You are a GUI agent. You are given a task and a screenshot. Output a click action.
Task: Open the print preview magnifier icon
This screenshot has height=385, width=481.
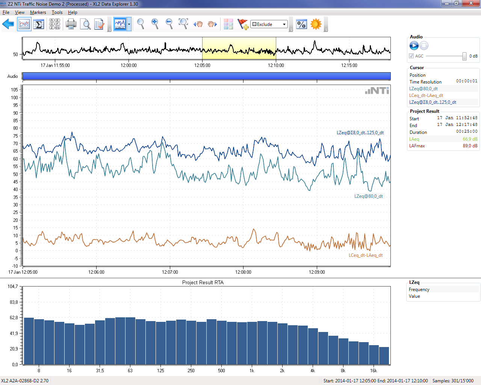pos(85,24)
